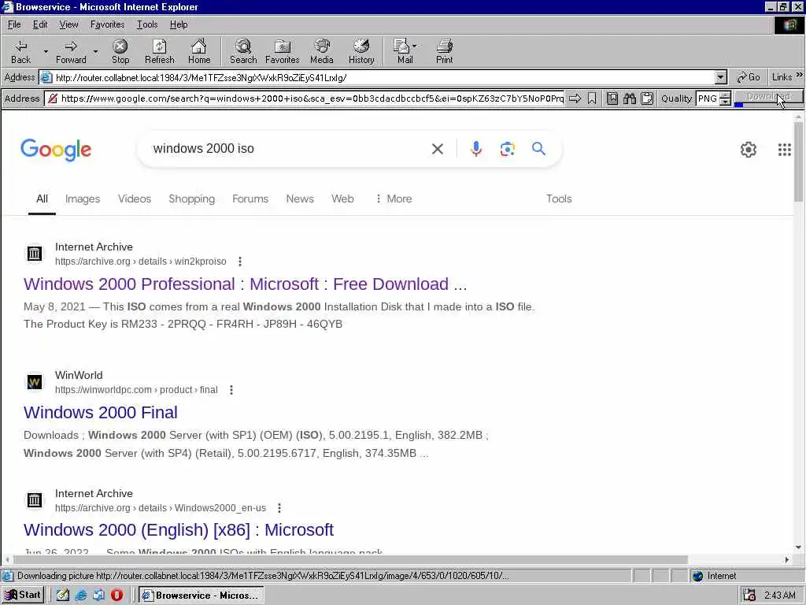The height and width of the screenshot is (605, 806).
Task: Refresh the page using the Refresh button
Action: pyautogui.click(x=159, y=51)
